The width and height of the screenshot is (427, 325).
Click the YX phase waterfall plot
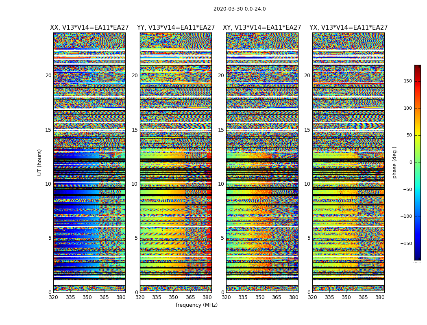click(x=349, y=162)
